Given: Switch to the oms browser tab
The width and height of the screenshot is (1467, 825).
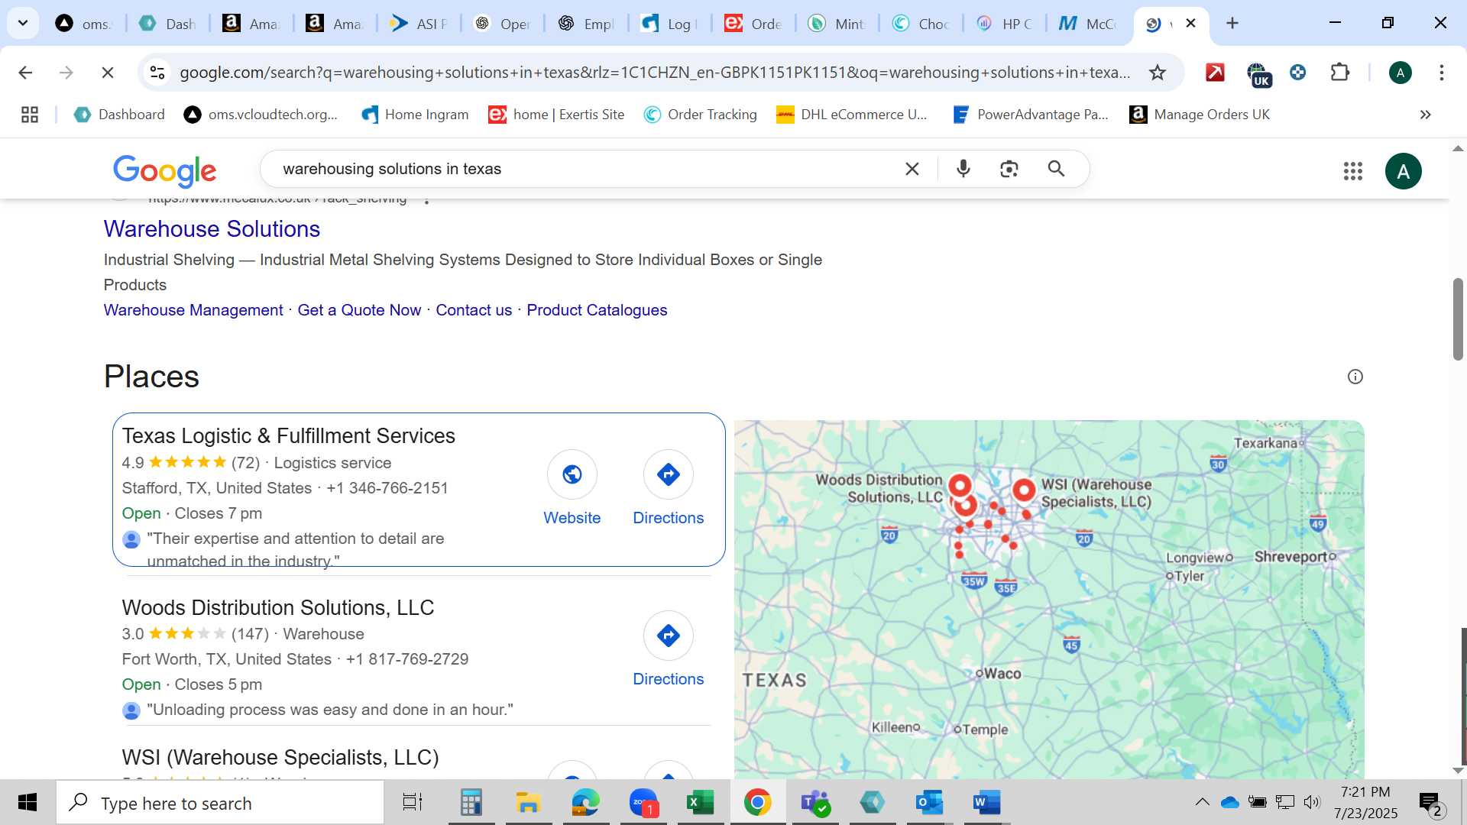Looking at the screenshot, I should tap(84, 24).
